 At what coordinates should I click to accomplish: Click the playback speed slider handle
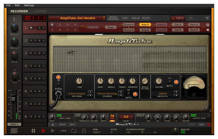click(x=142, y=132)
